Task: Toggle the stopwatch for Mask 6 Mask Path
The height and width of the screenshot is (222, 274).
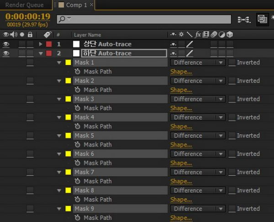Action: coord(77,163)
